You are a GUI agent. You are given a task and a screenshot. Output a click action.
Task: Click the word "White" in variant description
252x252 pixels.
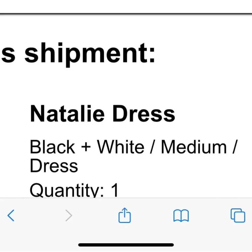[121, 147]
